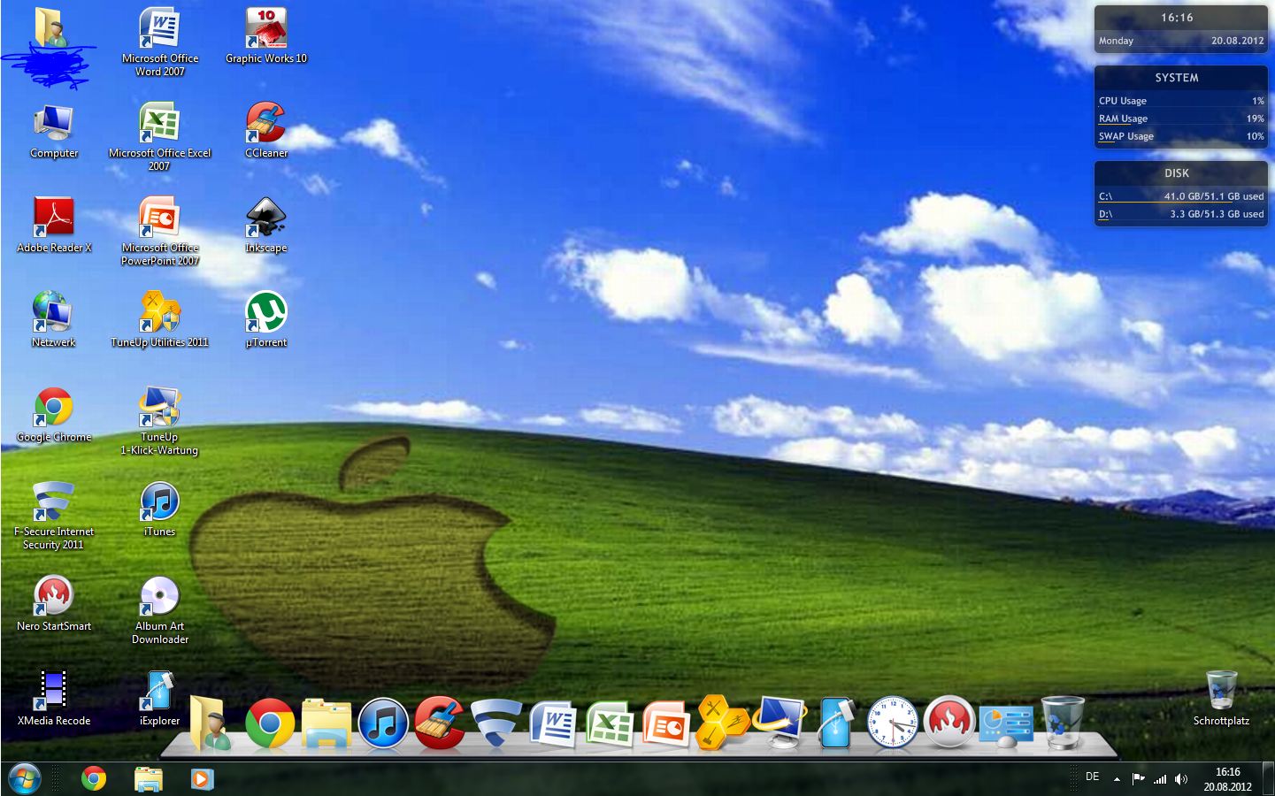Select the iTunes shortcut on the desktop
The height and width of the screenshot is (796, 1275).
coord(160,509)
